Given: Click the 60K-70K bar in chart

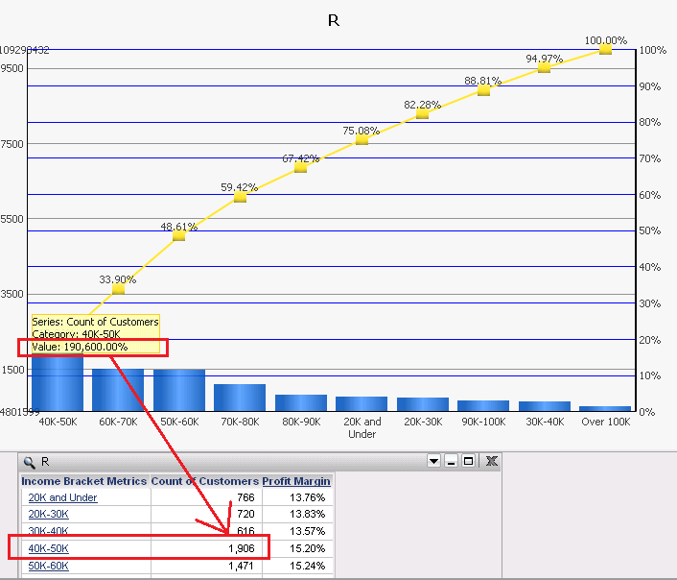Looking at the screenshot, I should (x=118, y=390).
